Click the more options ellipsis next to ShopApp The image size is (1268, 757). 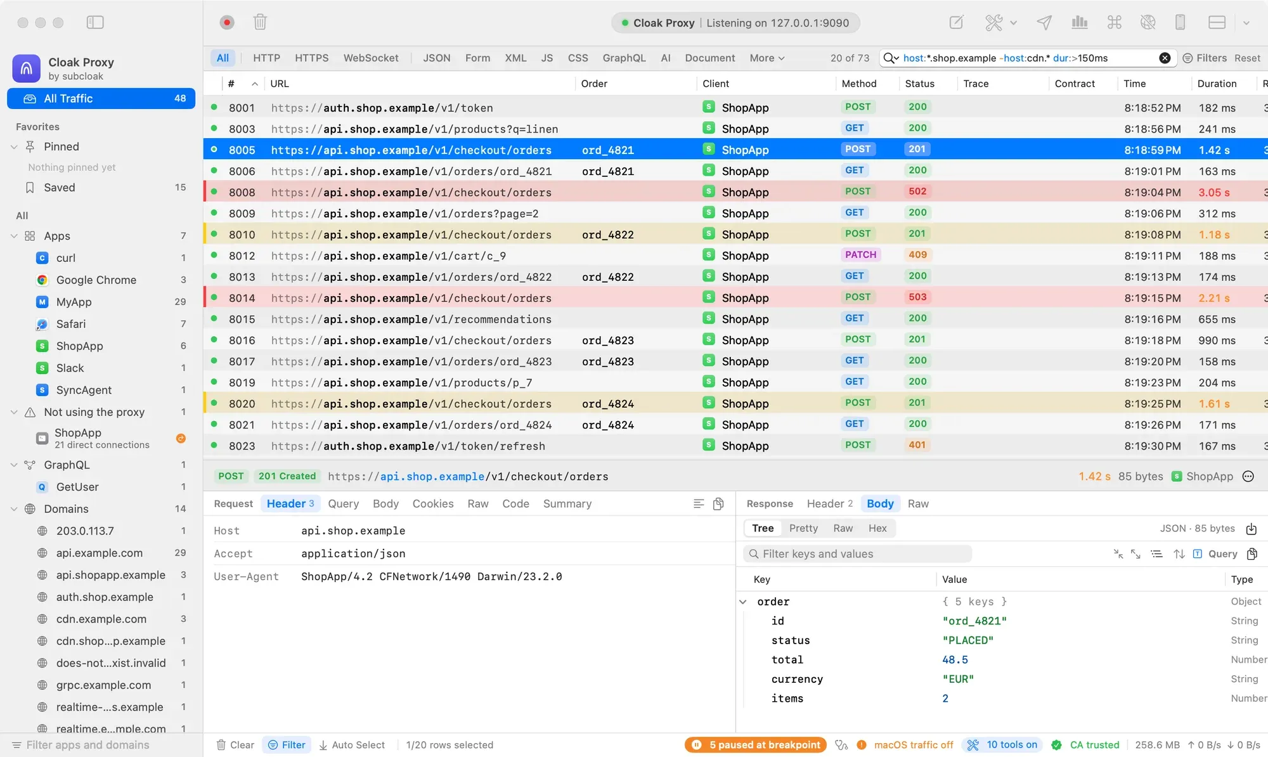point(1248,476)
